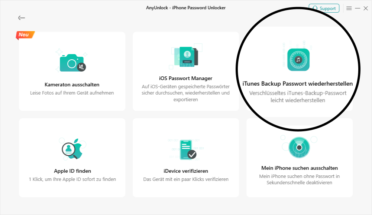The width and height of the screenshot is (372, 215).
Task: Click the iDevice verifizieren checkmark icon
Action: [188, 150]
